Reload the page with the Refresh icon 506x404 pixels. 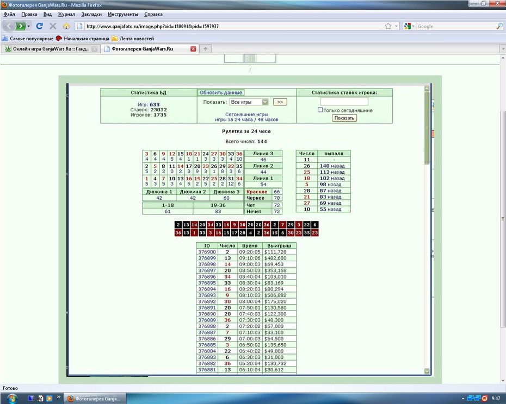tap(39, 26)
